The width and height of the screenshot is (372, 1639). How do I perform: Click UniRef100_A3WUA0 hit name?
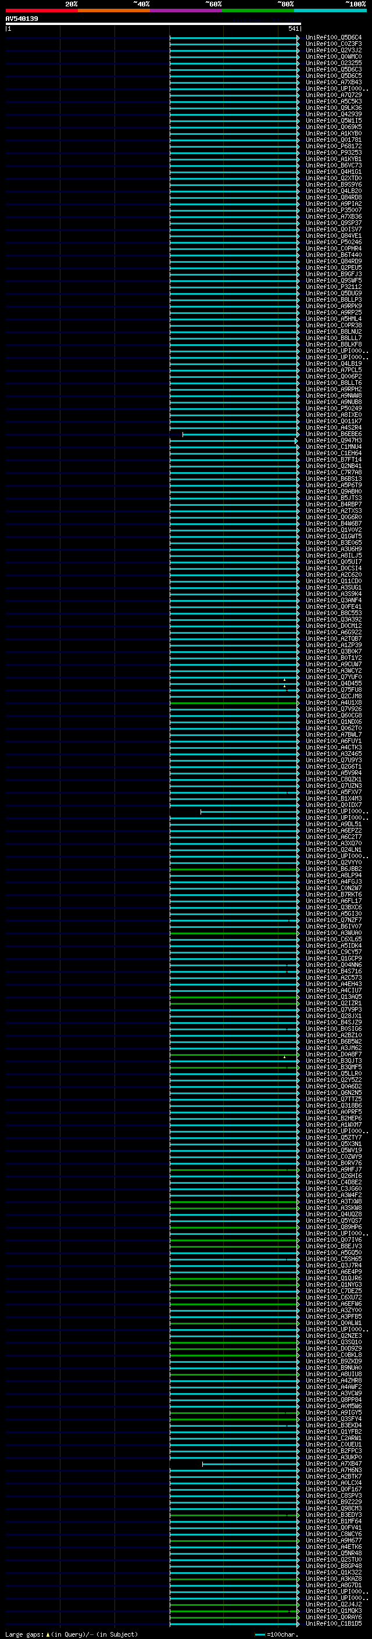[x=334, y=933]
